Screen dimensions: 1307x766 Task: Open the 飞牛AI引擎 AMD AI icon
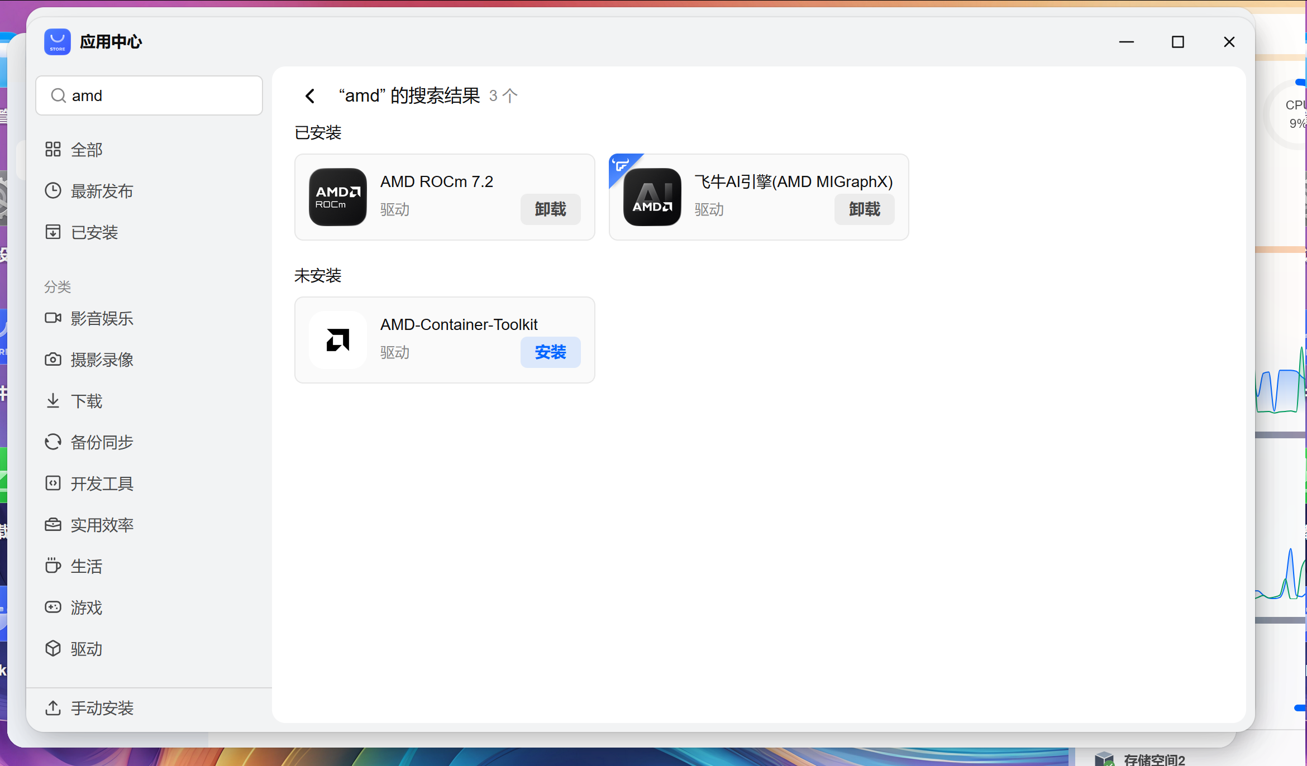click(652, 197)
